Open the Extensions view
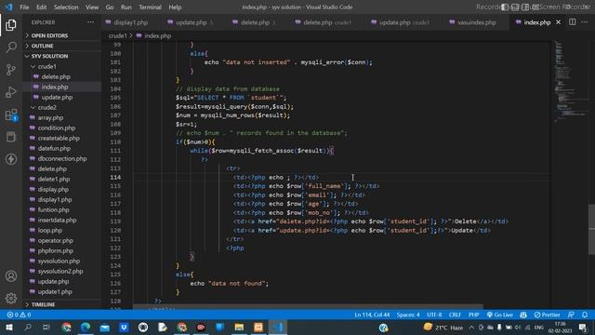Viewport: 595px width, 335px height. click(11, 114)
